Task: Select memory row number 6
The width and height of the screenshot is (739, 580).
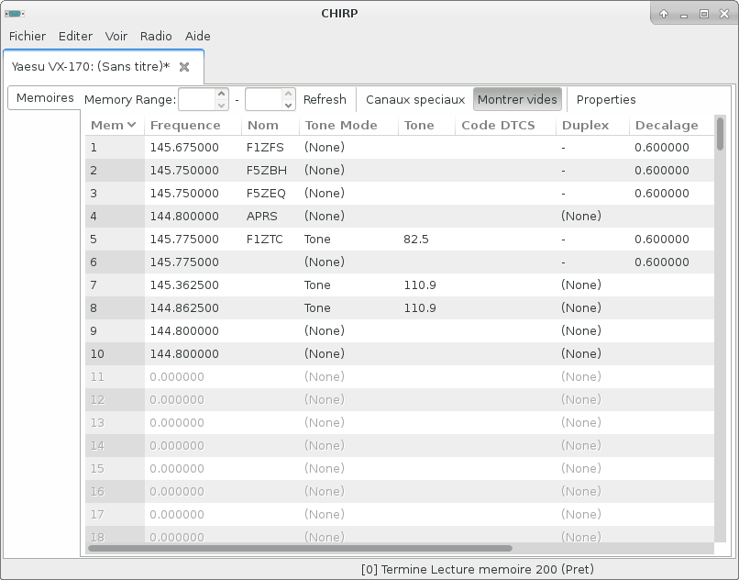Action: click(x=115, y=262)
